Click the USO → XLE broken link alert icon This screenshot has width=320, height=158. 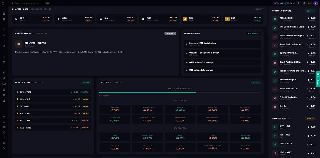(275, 153)
